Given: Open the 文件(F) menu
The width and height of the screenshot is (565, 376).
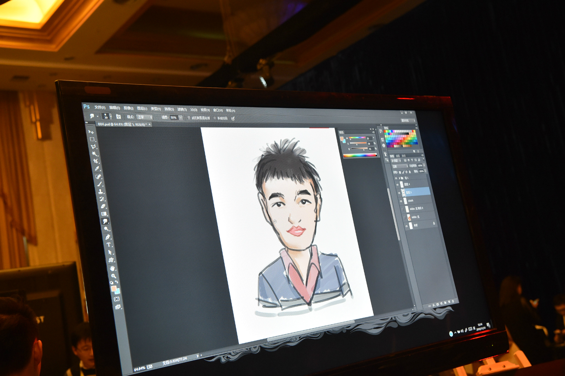Looking at the screenshot, I should (100, 107).
